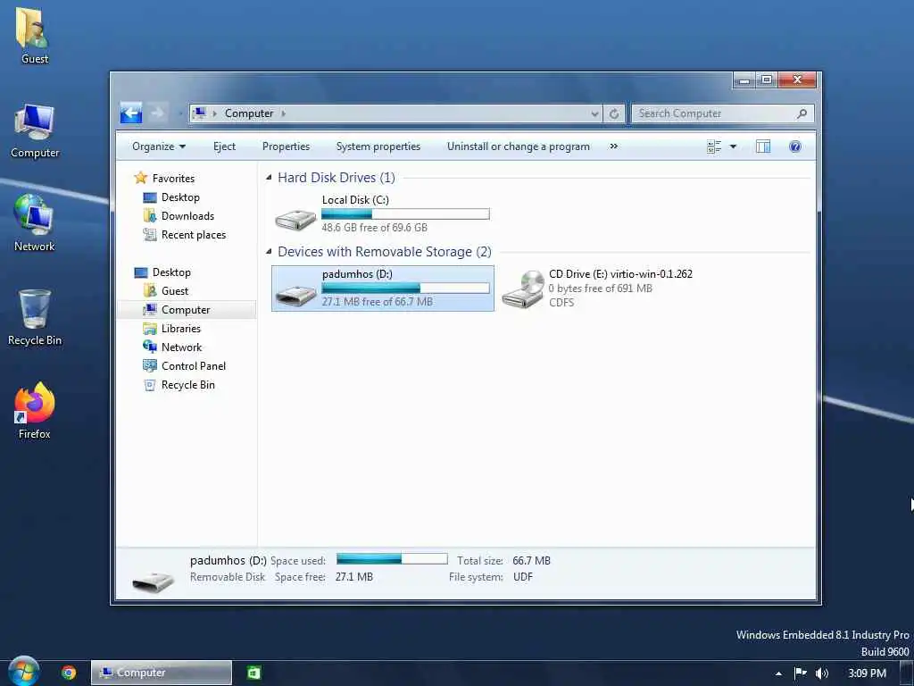Click the Computer breadcrumb segment
Screen dimensions: 914x686
(x=249, y=113)
